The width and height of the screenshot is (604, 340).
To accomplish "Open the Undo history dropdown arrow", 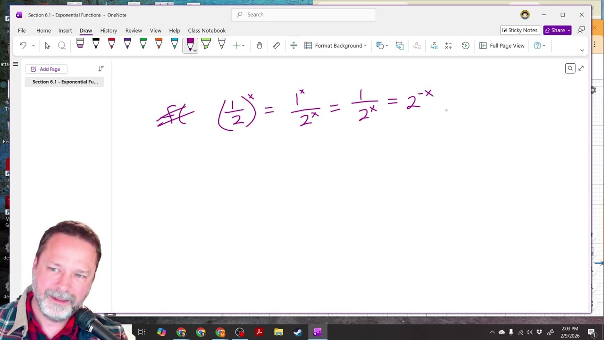I will [x=33, y=46].
